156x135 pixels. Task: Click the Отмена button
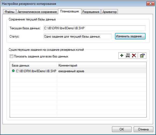pyautogui.click(x=143, y=129)
